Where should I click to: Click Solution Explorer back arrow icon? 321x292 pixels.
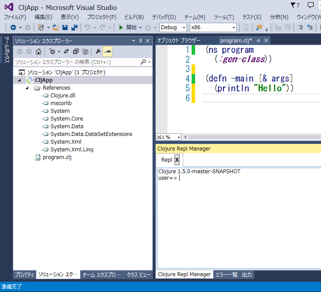pos(20,51)
